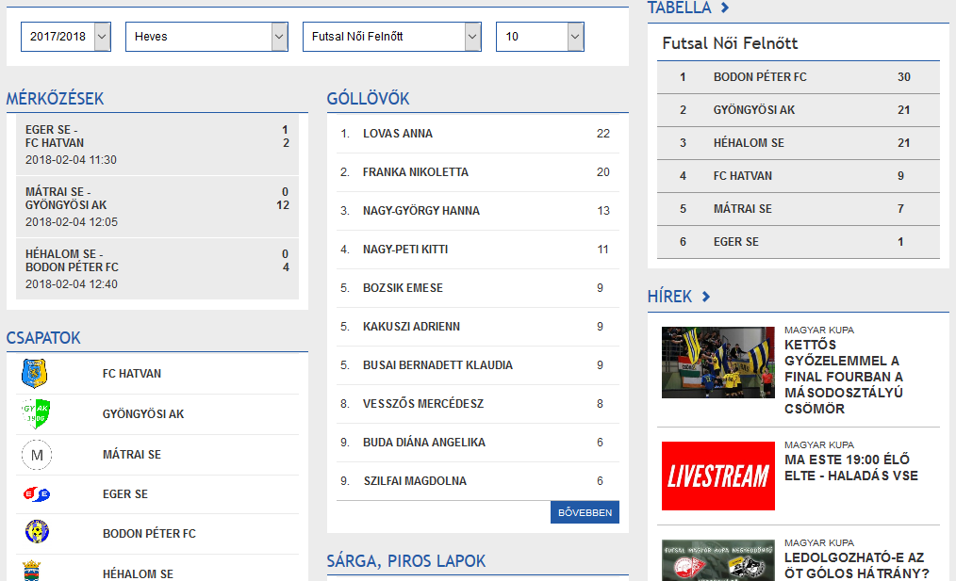
Task: Click GYÖNGYÖSI AK row in the standings table
Action: pos(799,110)
